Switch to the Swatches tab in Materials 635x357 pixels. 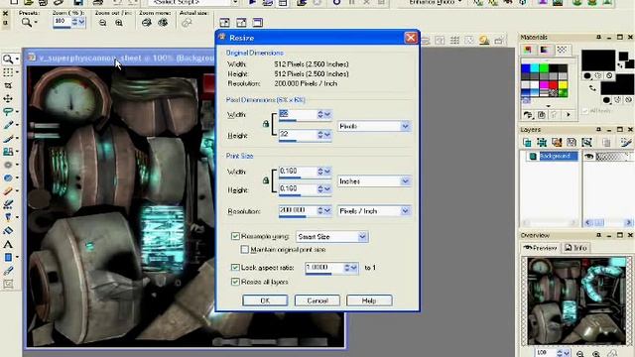[562, 50]
